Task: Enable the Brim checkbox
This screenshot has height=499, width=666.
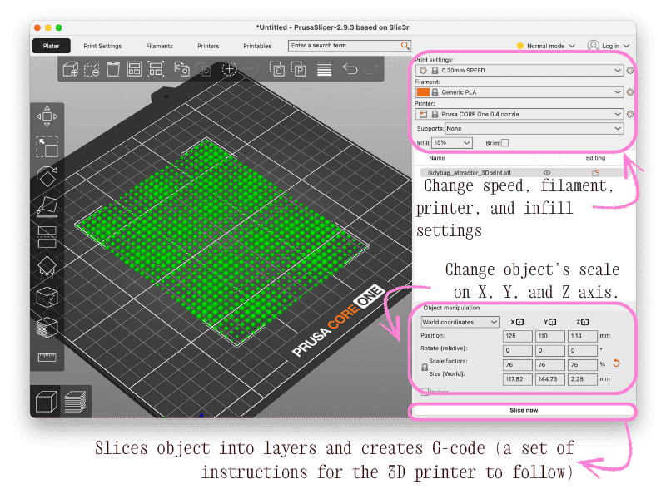Action: pos(504,143)
